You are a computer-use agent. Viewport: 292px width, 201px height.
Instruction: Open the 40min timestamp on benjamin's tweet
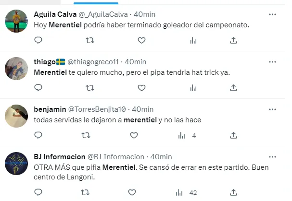[x=143, y=109]
